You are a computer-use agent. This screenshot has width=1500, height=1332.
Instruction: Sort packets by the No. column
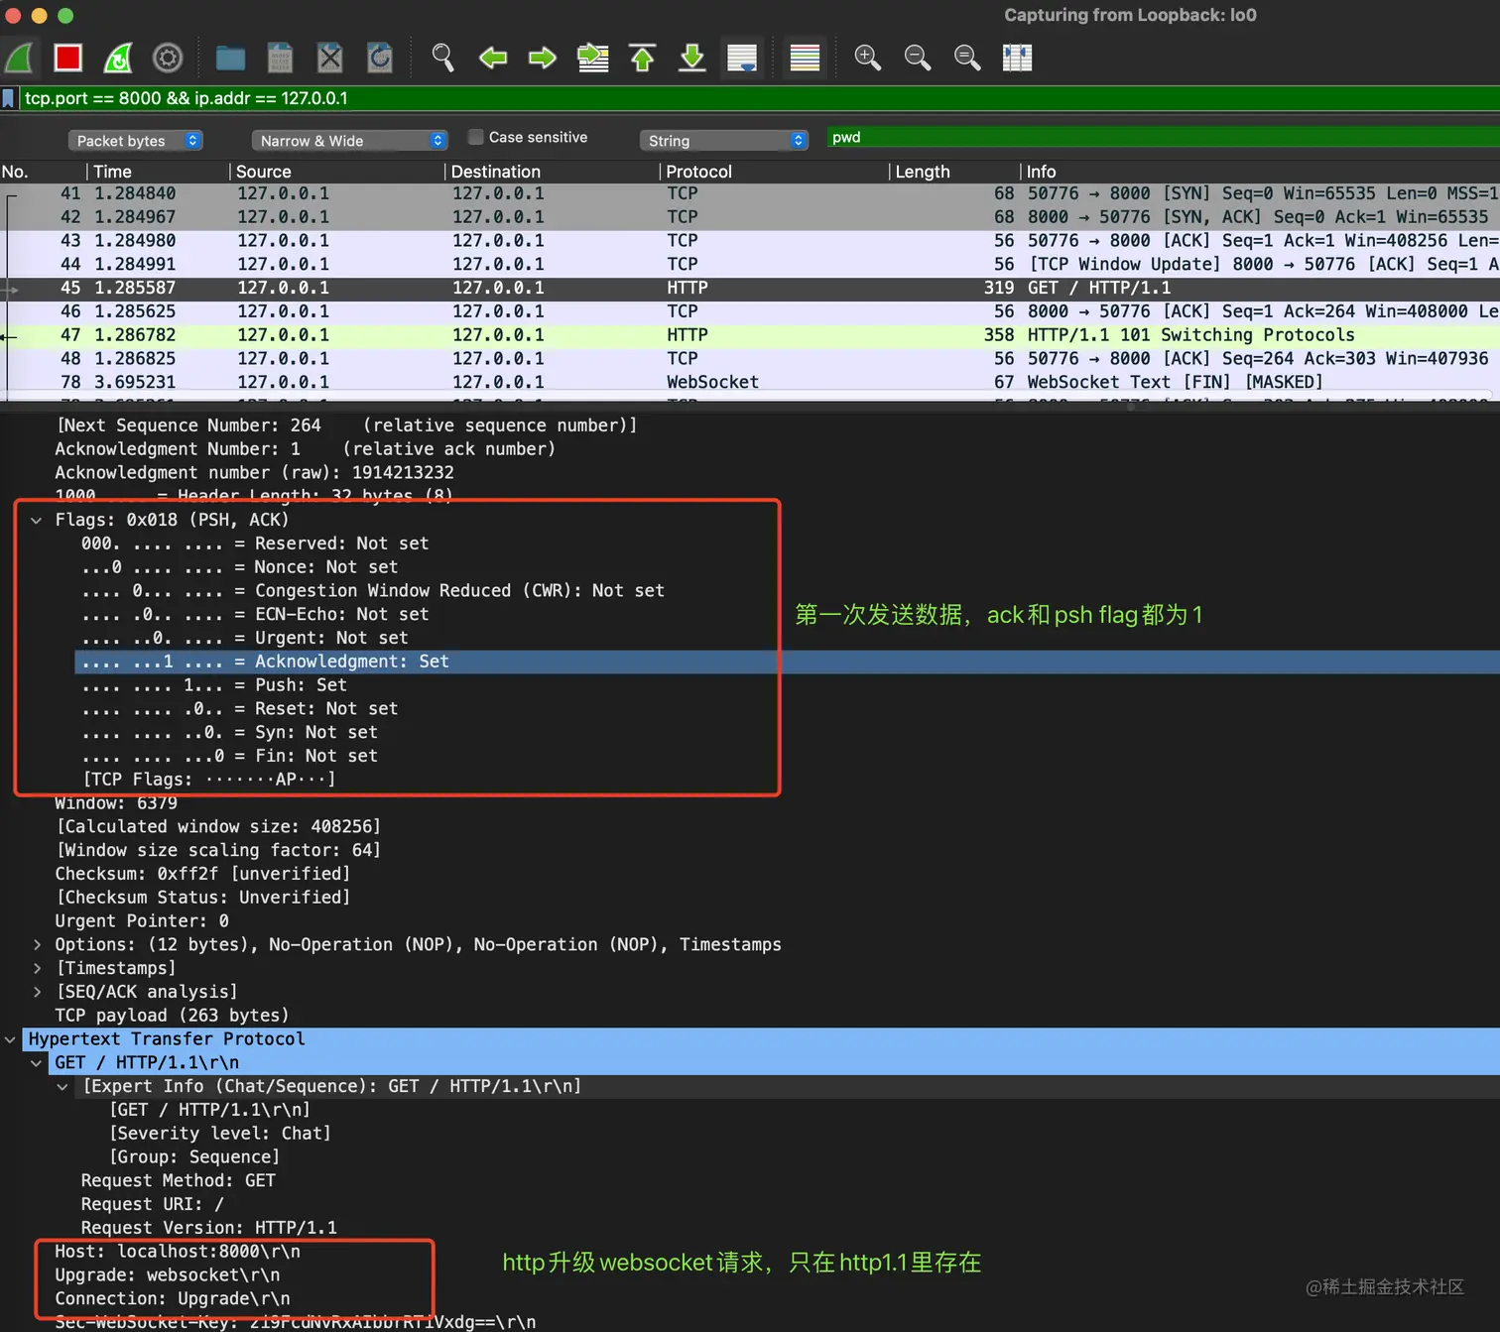pyautogui.click(x=44, y=172)
